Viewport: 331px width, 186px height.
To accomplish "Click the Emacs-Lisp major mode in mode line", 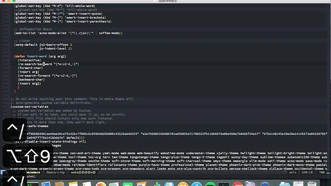I will click(x=56, y=173).
